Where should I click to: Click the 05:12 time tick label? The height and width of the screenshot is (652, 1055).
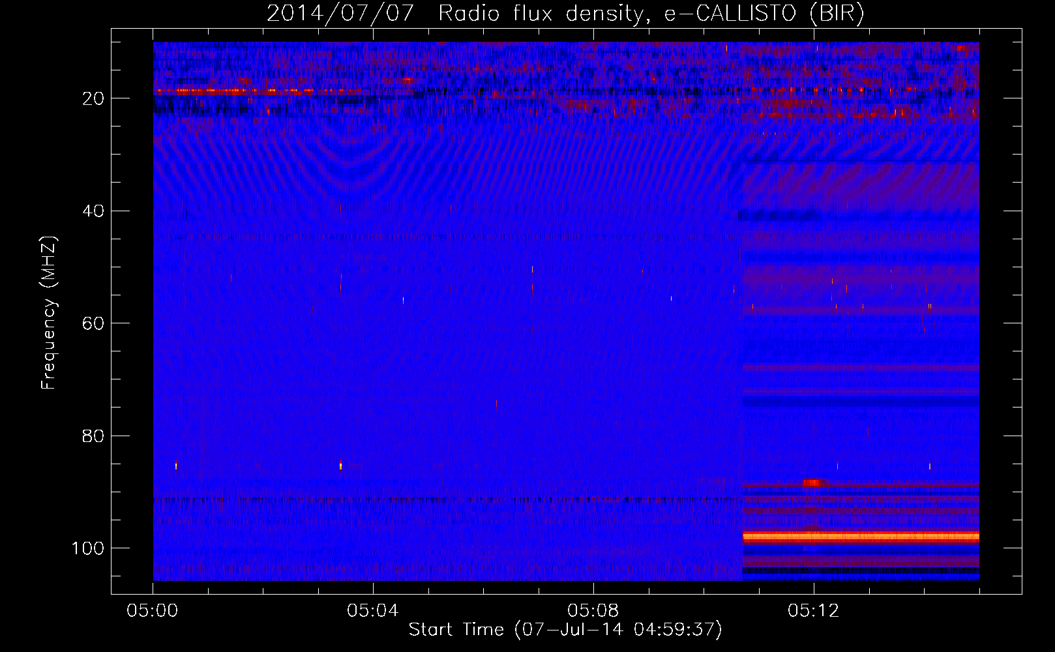(x=814, y=611)
